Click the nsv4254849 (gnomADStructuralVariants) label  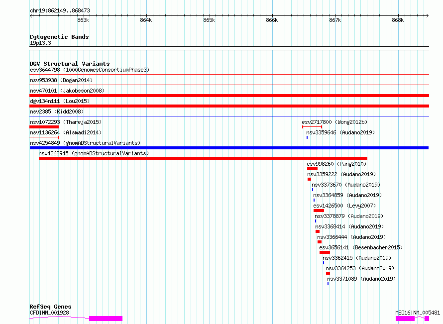[85, 143]
